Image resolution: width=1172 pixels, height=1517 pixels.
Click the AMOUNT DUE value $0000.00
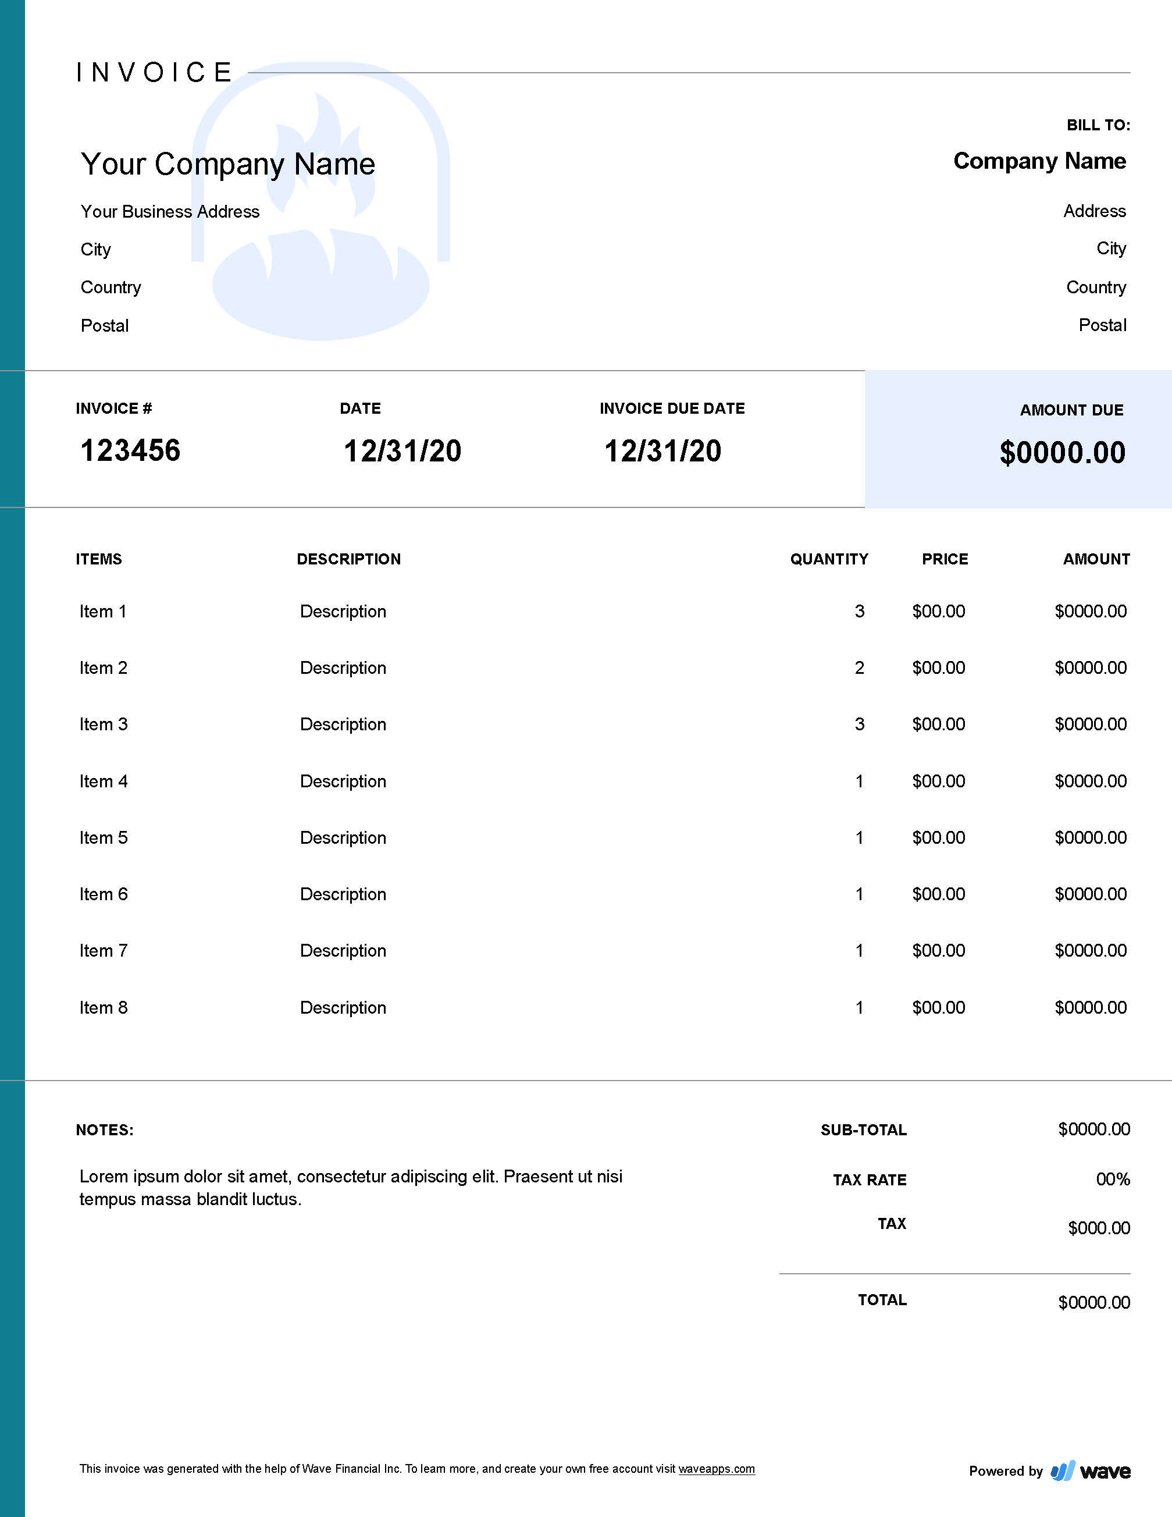tap(1062, 452)
